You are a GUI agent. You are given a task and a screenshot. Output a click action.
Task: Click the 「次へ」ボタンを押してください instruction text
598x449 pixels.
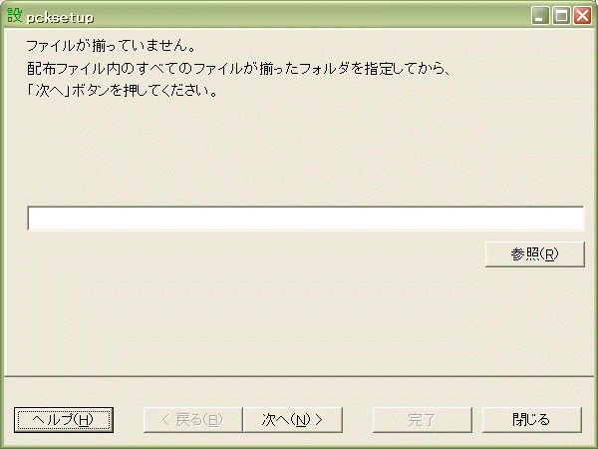point(122,91)
